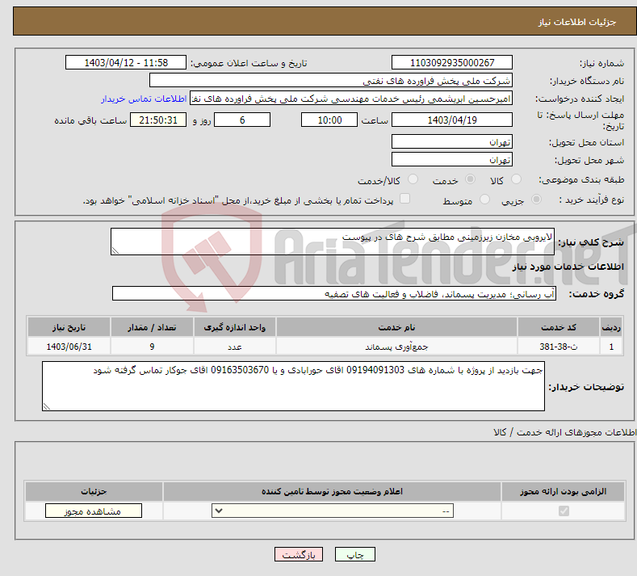Click the تعداد / مقدار column header

click(x=152, y=327)
